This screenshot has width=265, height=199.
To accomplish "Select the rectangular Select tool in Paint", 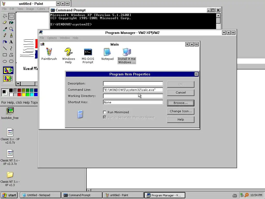I will coord(11,16).
